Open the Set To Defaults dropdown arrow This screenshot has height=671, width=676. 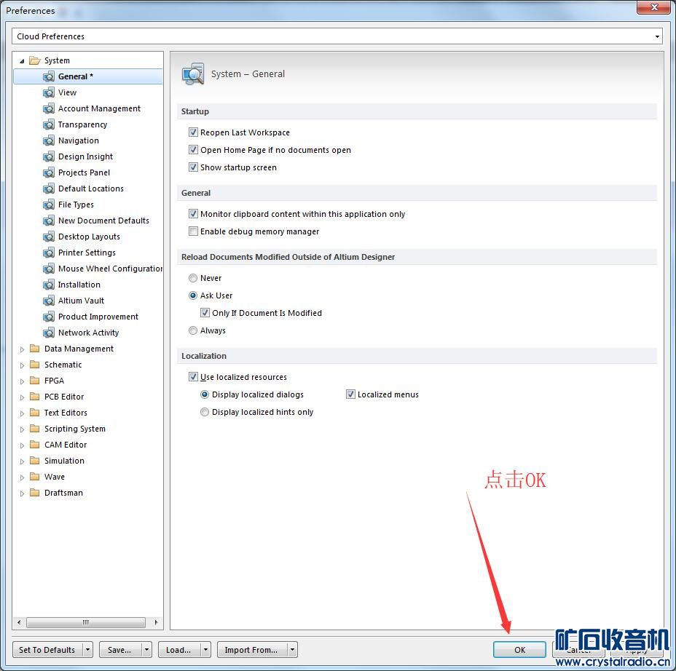click(87, 649)
